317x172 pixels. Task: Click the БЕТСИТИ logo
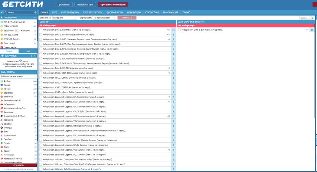(x=23, y=4)
